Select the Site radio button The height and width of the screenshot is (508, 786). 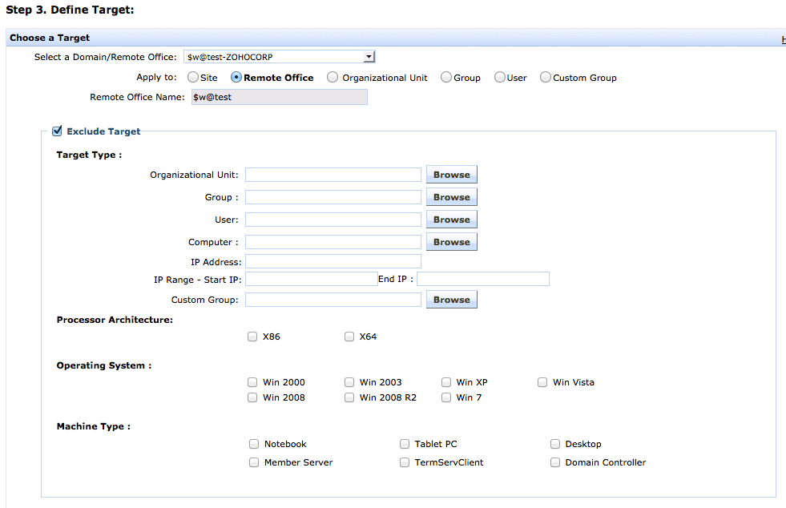pyautogui.click(x=193, y=78)
